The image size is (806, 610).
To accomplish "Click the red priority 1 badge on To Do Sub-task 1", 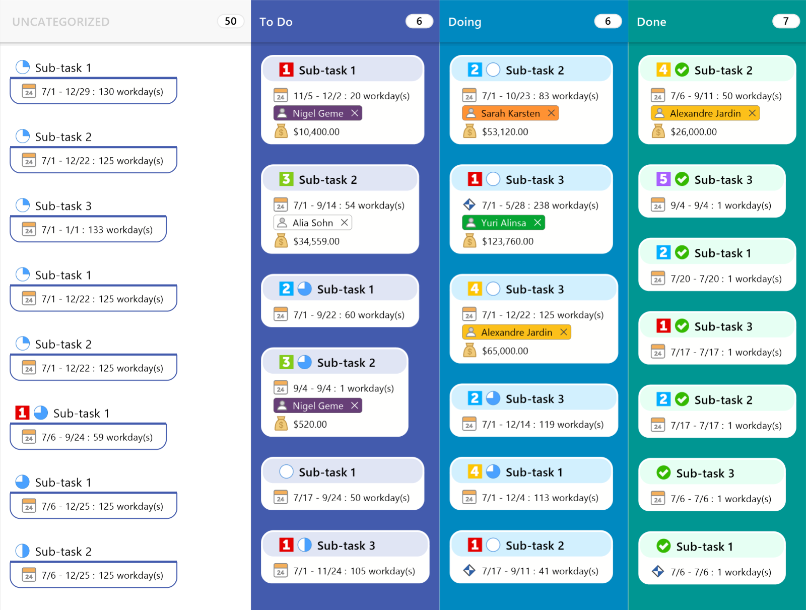I will coord(285,70).
